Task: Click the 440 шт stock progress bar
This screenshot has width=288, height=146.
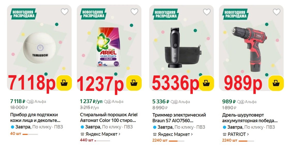Action: click(102, 141)
